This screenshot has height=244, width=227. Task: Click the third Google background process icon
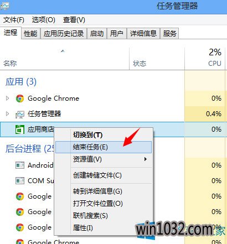coord(20,227)
